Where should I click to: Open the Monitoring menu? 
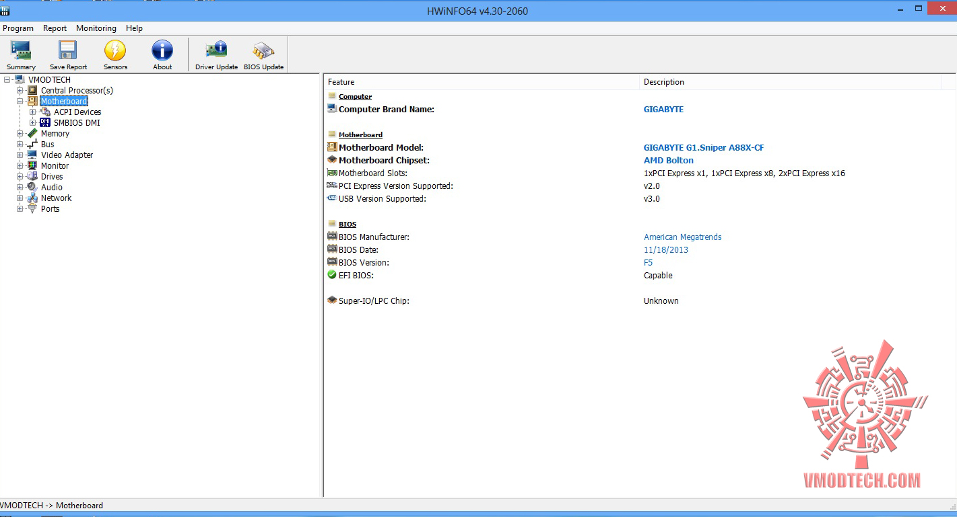click(x=96, y=28)
